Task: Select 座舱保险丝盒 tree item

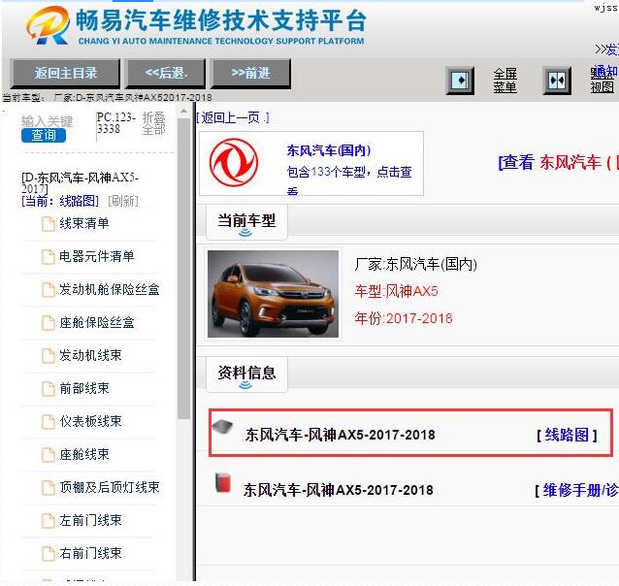Action: coord(97,323)
